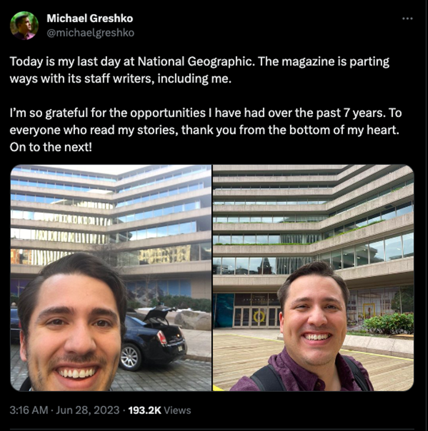428x431 pixels.
Task: Click the Jun 28, 2023 date
Action: (87, 410)
